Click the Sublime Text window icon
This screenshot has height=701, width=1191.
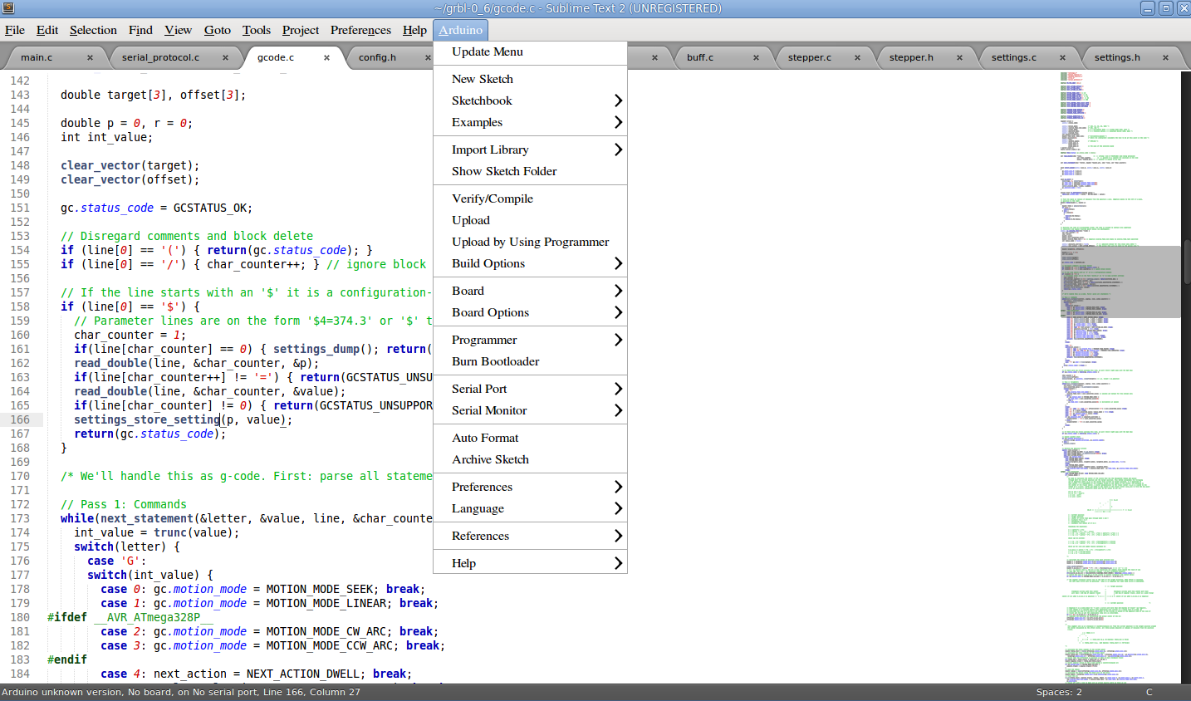[8, 8]
